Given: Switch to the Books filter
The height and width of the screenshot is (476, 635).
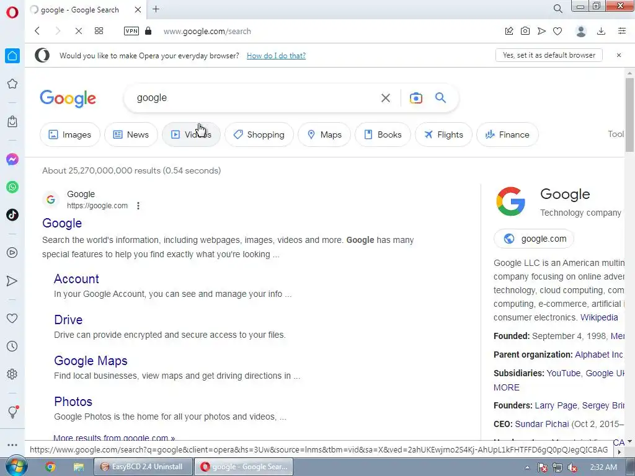Looking at the screenshot, I should tap(383, 134).
